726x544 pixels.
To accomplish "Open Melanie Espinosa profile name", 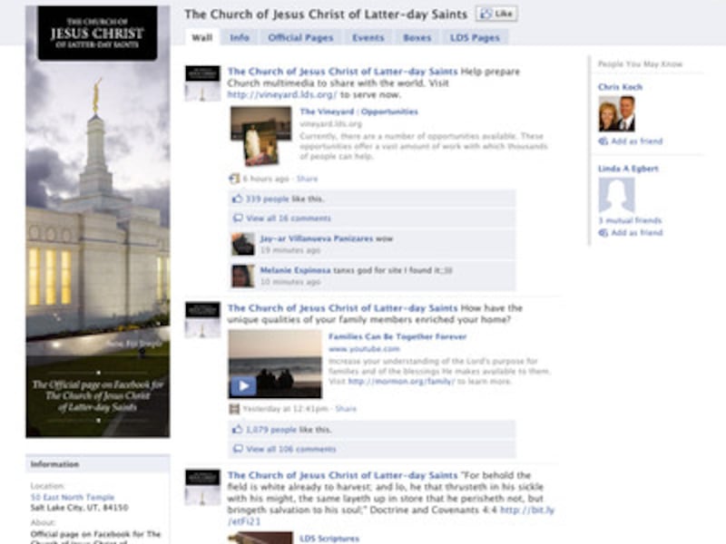I will tap(296, 270).
